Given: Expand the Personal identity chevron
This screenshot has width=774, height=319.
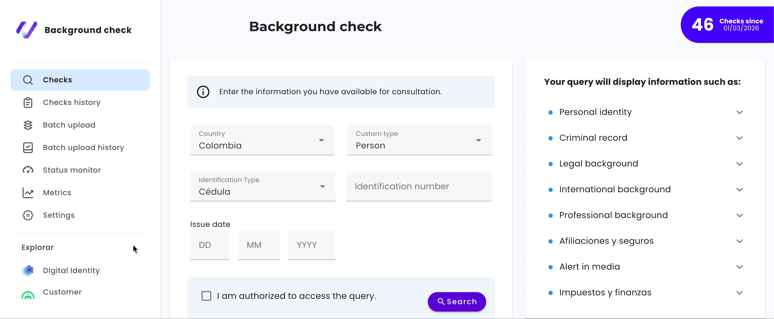Looking at the screenshot, I should (739, 112).
